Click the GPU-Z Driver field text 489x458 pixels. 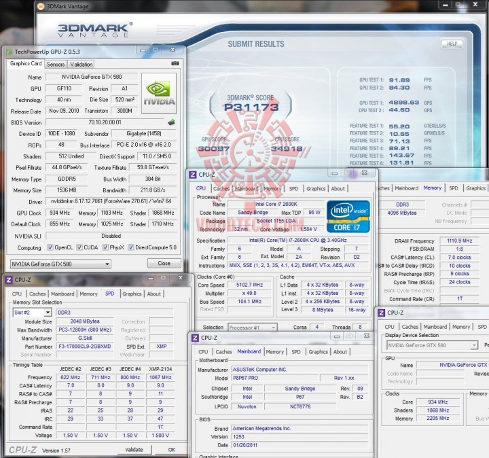click(x=111, y=201)
